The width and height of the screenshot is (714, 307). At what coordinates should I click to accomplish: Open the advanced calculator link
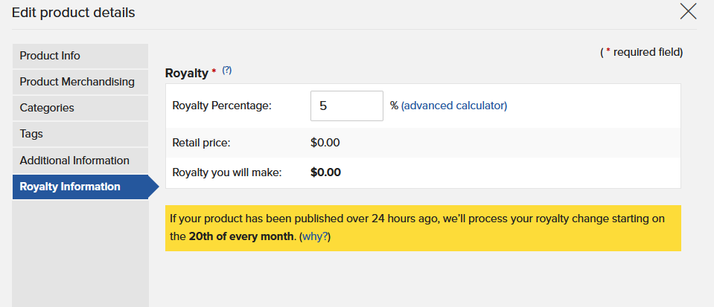pos(454,106)
